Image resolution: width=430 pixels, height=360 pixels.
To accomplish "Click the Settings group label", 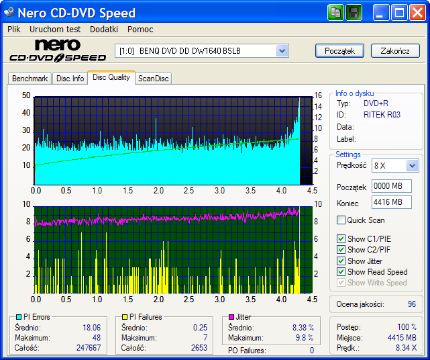I will tap(348, 154).
